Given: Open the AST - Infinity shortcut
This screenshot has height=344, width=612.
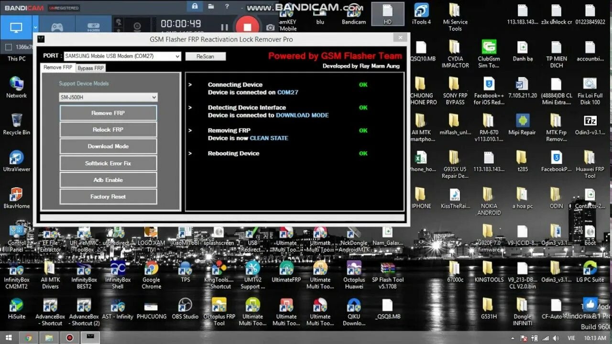Looking at the screenshot, I should coord(118,309).
